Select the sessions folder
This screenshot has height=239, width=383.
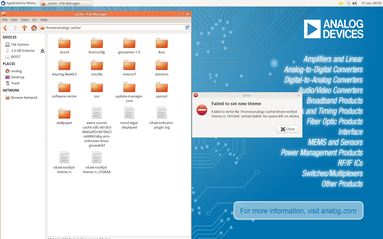coord(162,68)
